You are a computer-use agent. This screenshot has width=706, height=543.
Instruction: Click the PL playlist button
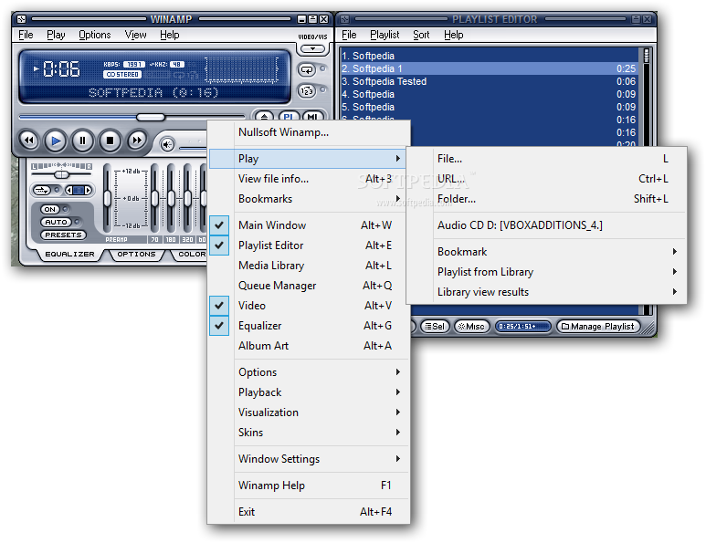coord(289,117)
